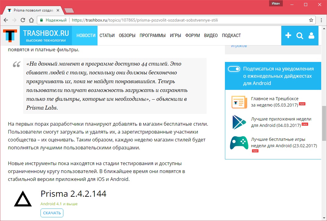Click the Надежный security label

[56, 20]
